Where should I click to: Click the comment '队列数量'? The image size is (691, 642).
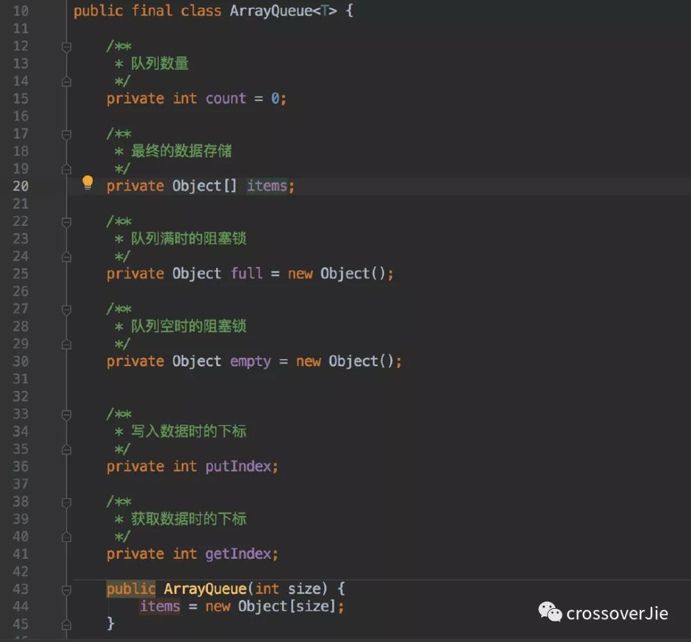[159, 63]
